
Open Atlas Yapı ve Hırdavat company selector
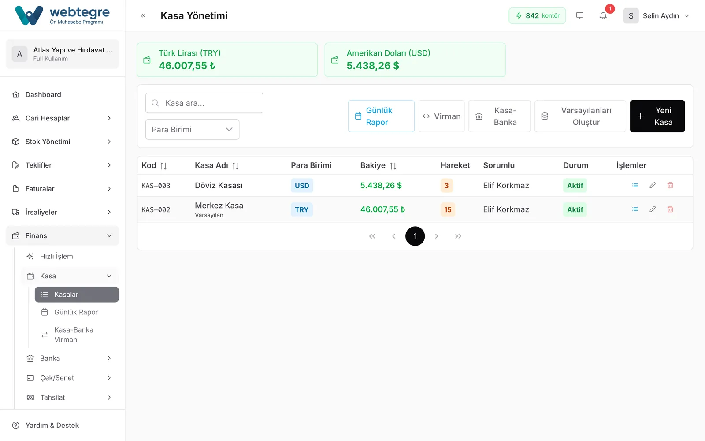(x=63, y=54)
